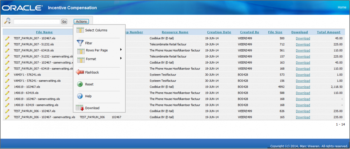Click the Select Columns icon in menu
The height and width of the screenshot is (149, 350).
[x=80, y=30]
